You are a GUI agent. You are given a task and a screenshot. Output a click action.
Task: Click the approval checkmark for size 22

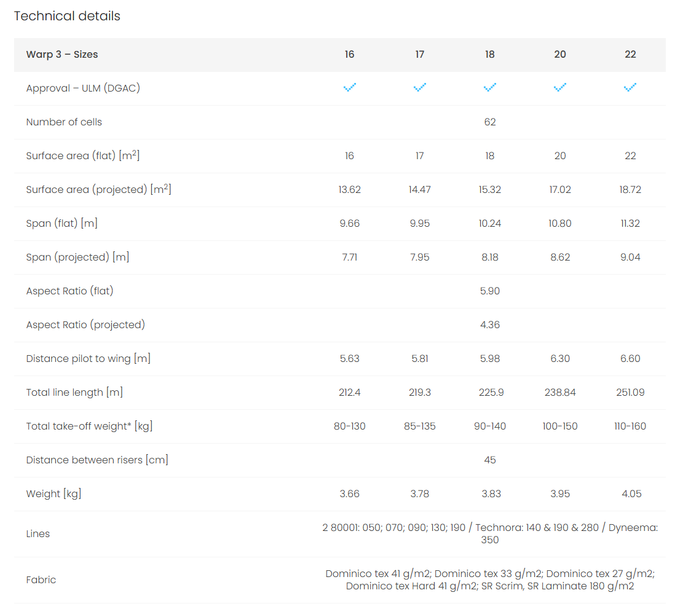pyautogui.click(x=630, y=88)
